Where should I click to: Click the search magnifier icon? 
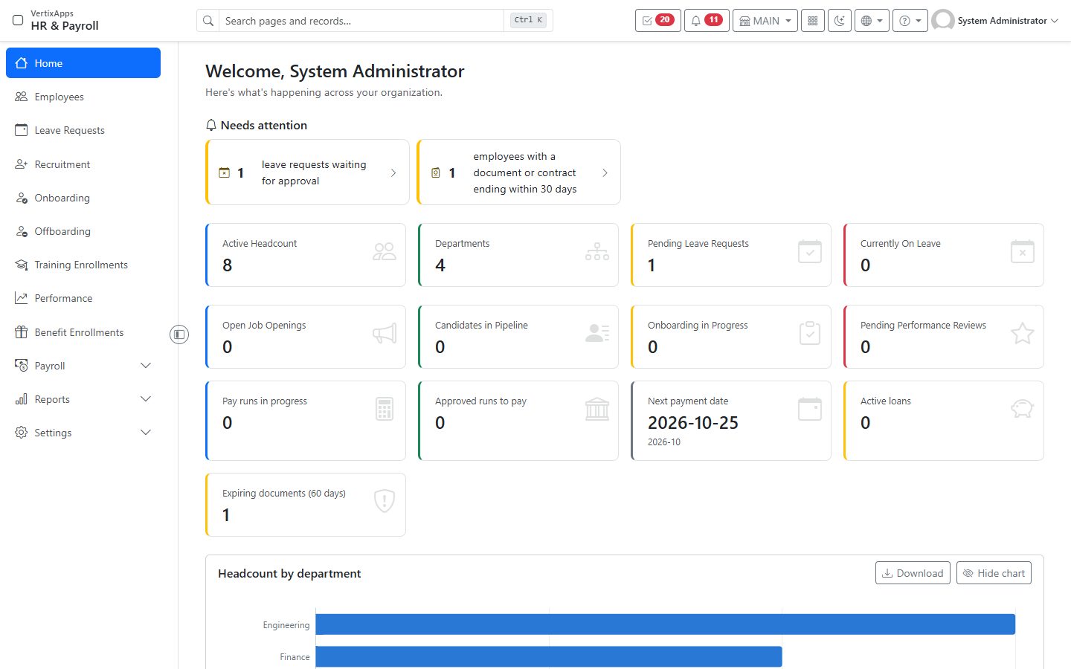point(208,21)
